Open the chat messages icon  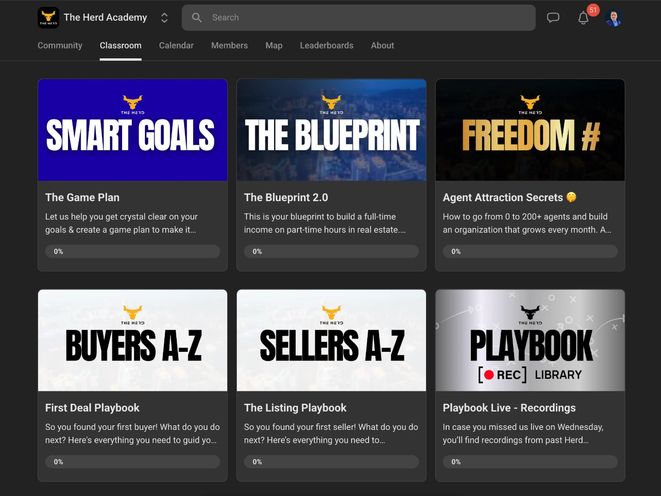coord(553,18)
